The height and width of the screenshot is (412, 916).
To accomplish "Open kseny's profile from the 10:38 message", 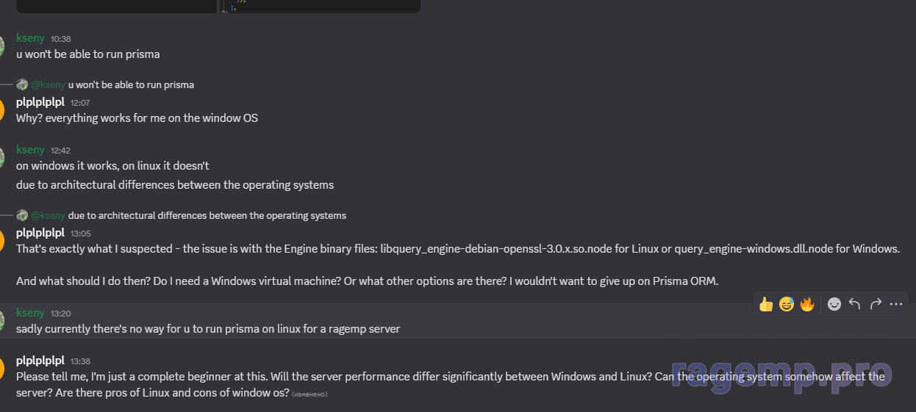I will (30, 38).
